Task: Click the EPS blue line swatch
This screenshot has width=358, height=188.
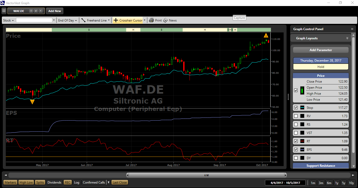Action: pyautogui.click(x=302, y=150)
